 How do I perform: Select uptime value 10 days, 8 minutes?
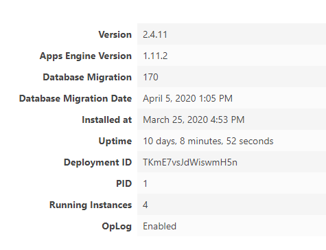tap(208, 141)
